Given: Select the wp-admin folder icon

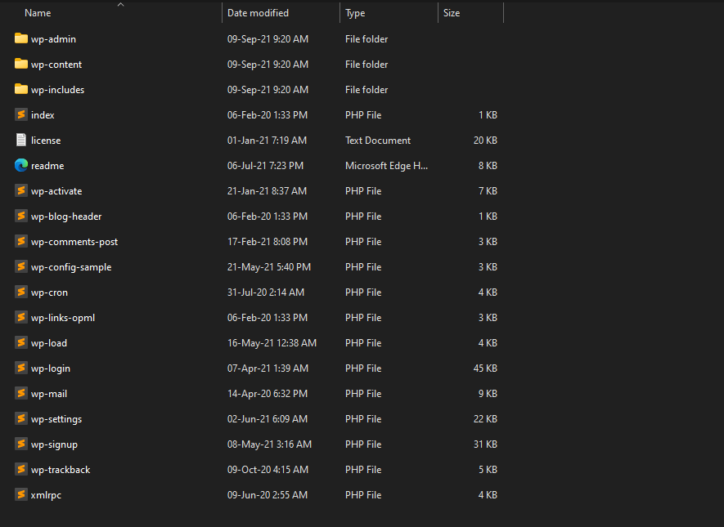Looking at the screenshot, I should [20, 38].
